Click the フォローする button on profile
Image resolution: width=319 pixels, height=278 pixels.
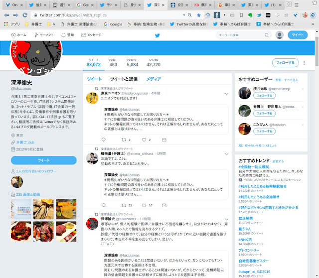(285, 63)
